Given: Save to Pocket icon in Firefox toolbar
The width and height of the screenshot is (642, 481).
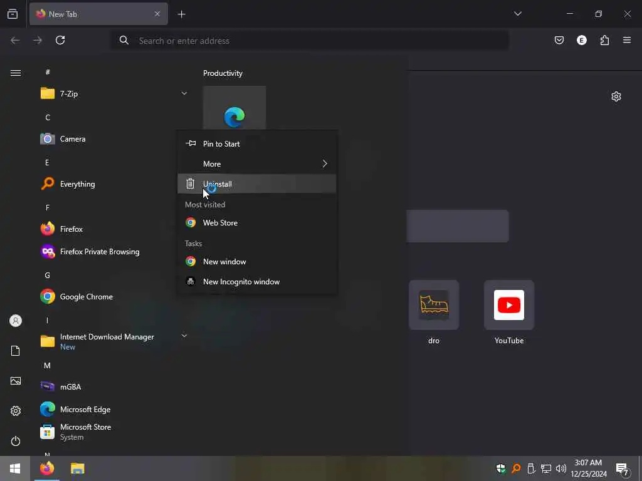Looking at the screenshot, I should coord(559,40).
